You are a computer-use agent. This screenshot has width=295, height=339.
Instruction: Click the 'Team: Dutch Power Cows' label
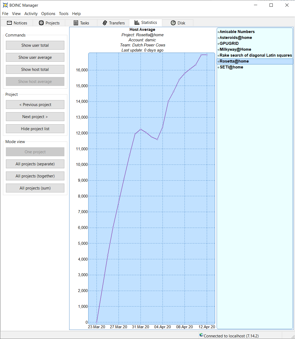(x=143, y=45)
